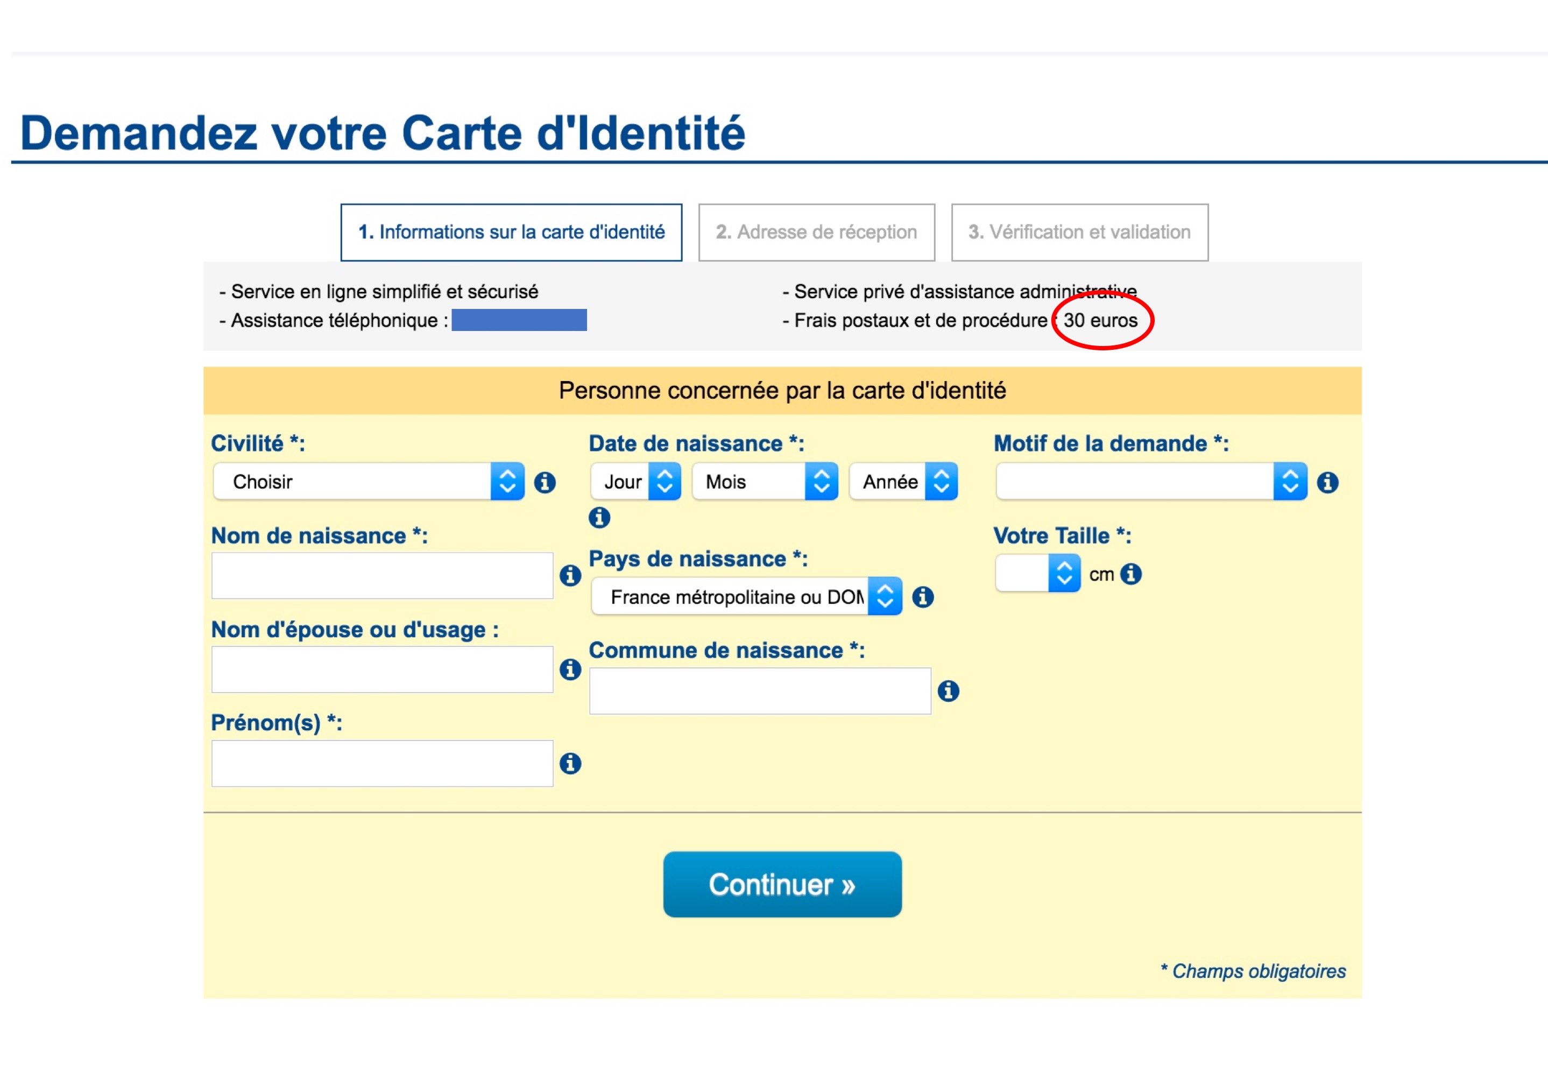The width and height of the screenshot is (1548, 1072).
Task: Click info icon next to Nom d'épouse field
Action: click(x=570, y=669)
